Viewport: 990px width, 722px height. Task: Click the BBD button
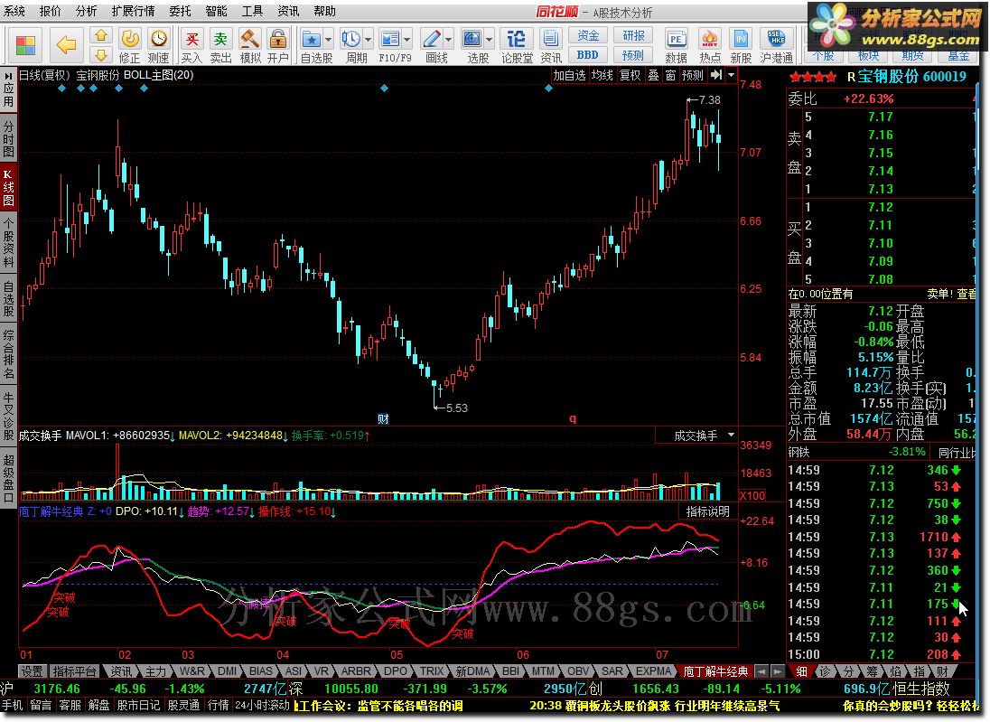tap(588, 55)
